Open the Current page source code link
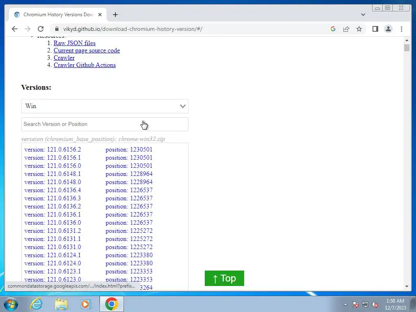Image resolution: width=416 pixels, height=312 pixels. click(x=87, y=50)
